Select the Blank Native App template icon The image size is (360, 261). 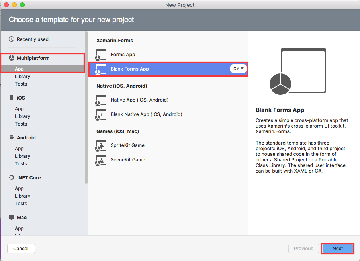click(x=100, y=114)
